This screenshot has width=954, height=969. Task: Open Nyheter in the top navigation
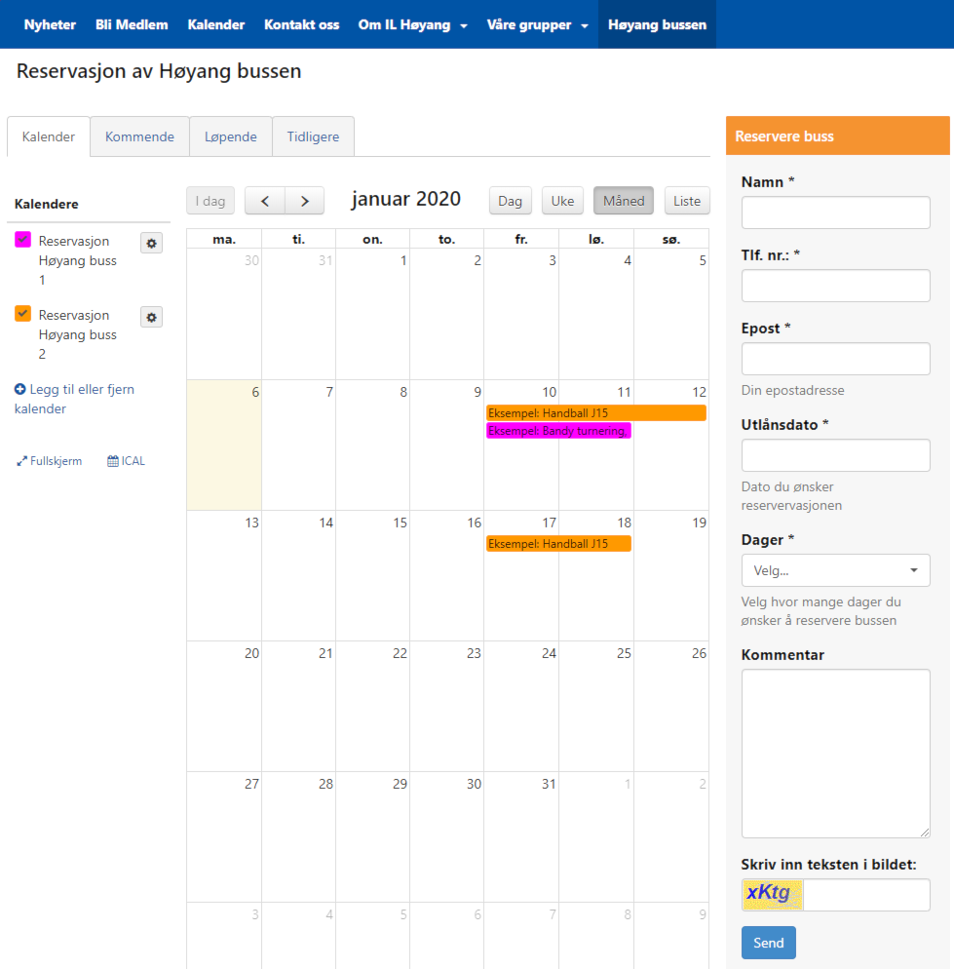(50, 24)
